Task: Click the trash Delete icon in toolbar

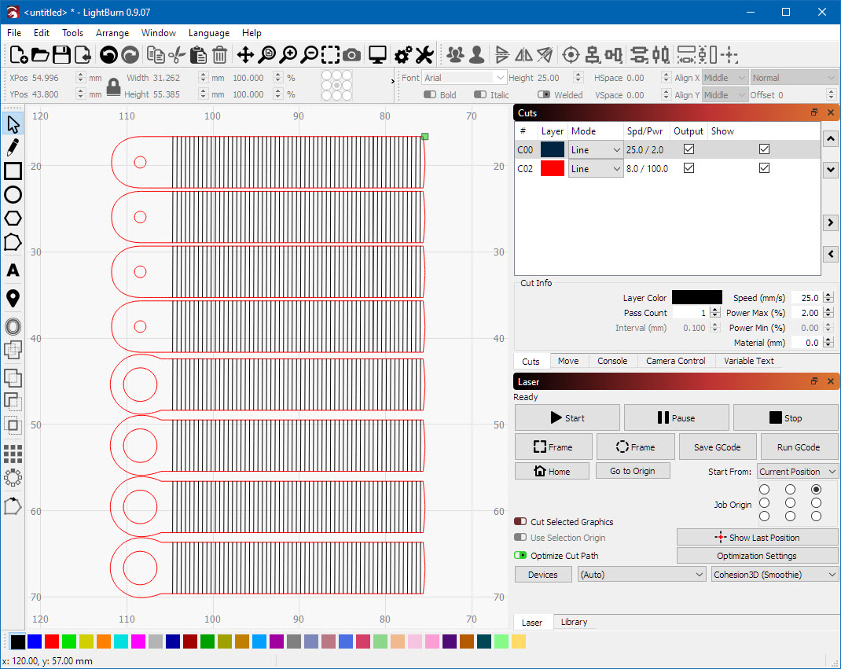Action: (x=219, y=54)
